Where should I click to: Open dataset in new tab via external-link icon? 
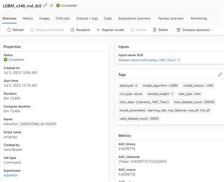tap(179, 60)
